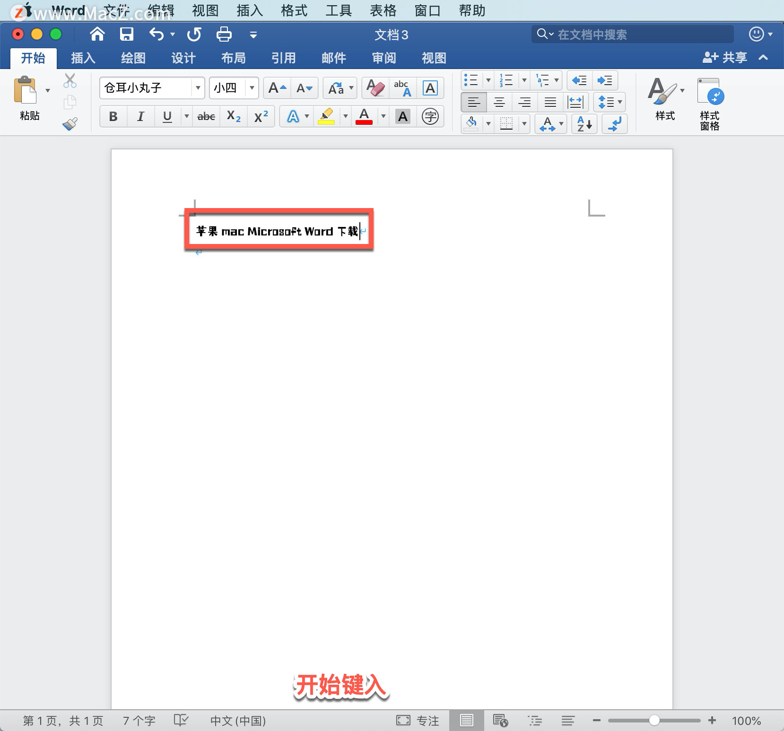Toggle bold formatting

pyautogui.click(x=113, y=116)
